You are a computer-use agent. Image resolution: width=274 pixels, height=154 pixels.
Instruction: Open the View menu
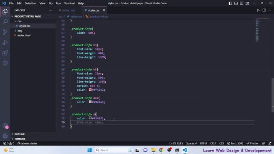point(42,3)
